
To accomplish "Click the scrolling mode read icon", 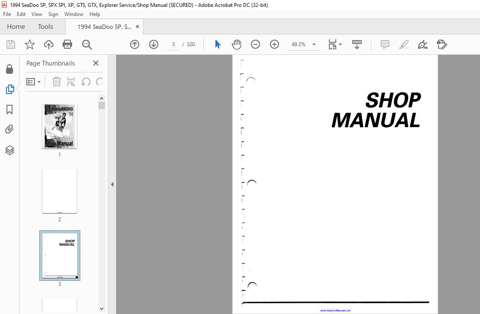I will click(x=357, y=44).
